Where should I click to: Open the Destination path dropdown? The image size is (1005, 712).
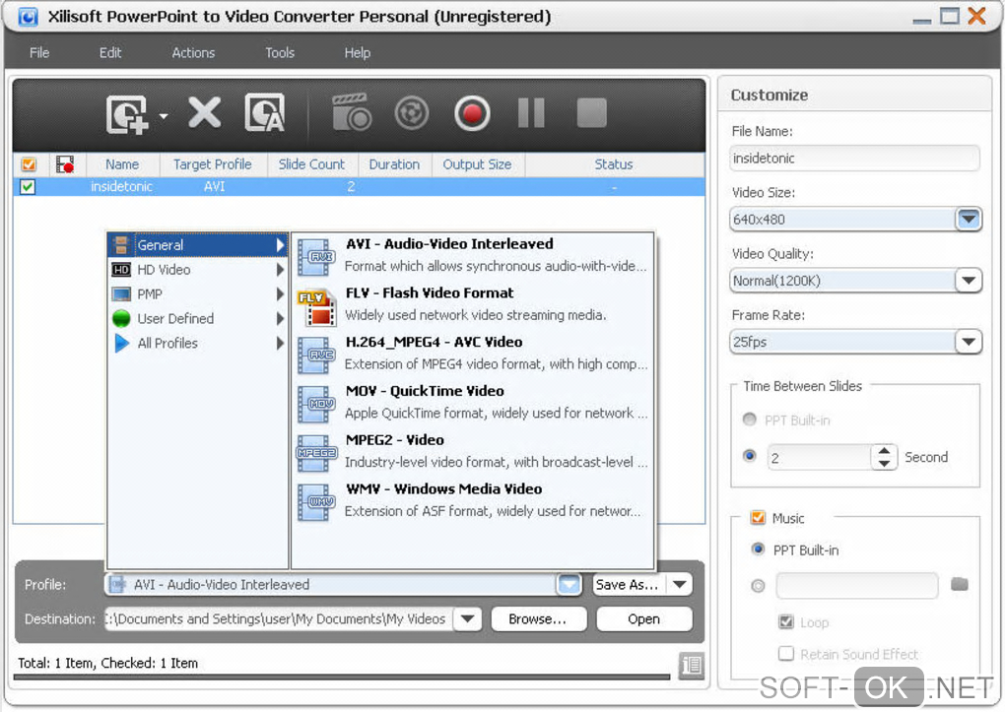467,619
